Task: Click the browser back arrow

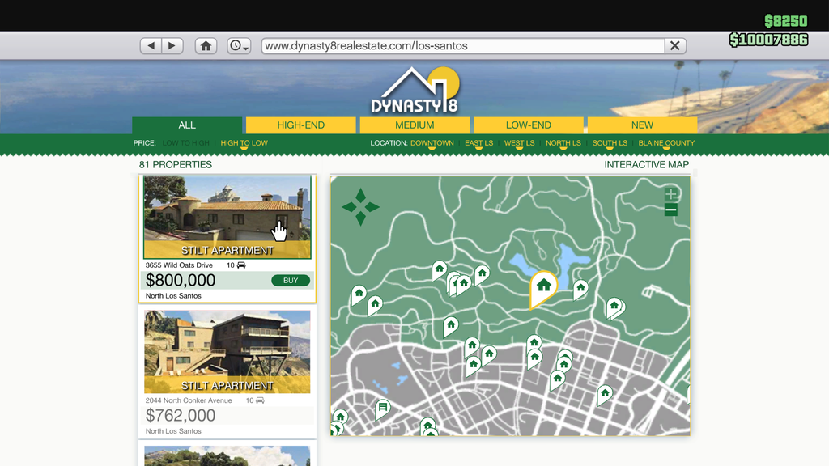Action: (151, 46)
